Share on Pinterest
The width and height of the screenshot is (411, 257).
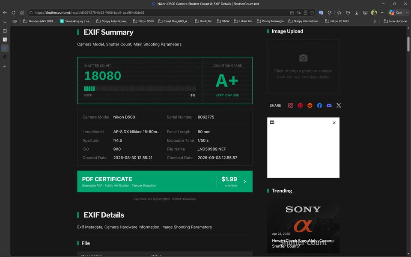point(300,105)
